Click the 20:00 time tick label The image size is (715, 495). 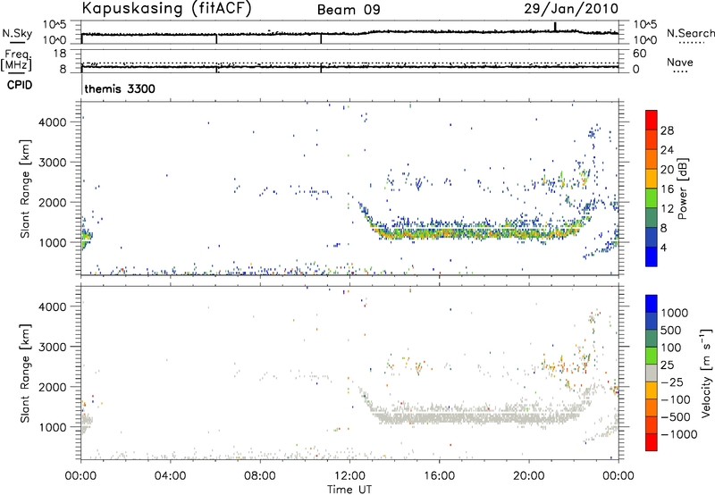[529, 476]
